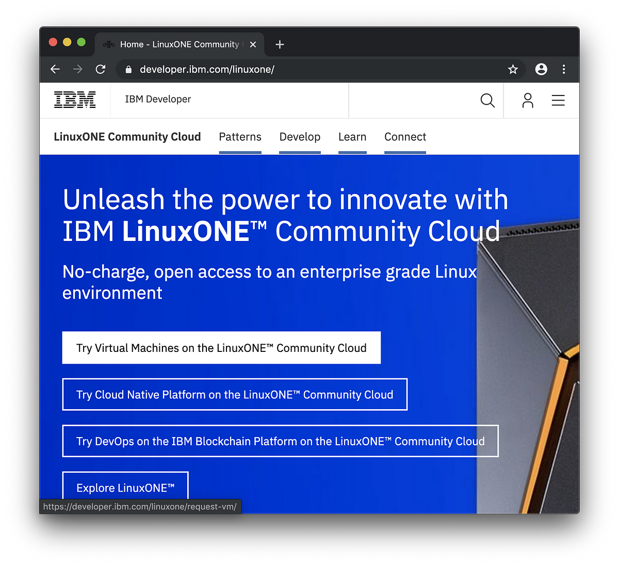This screenshot has height=566, width=619.
Task: Click Try Virtual Machines button
Action: click(x=221, y=348)
